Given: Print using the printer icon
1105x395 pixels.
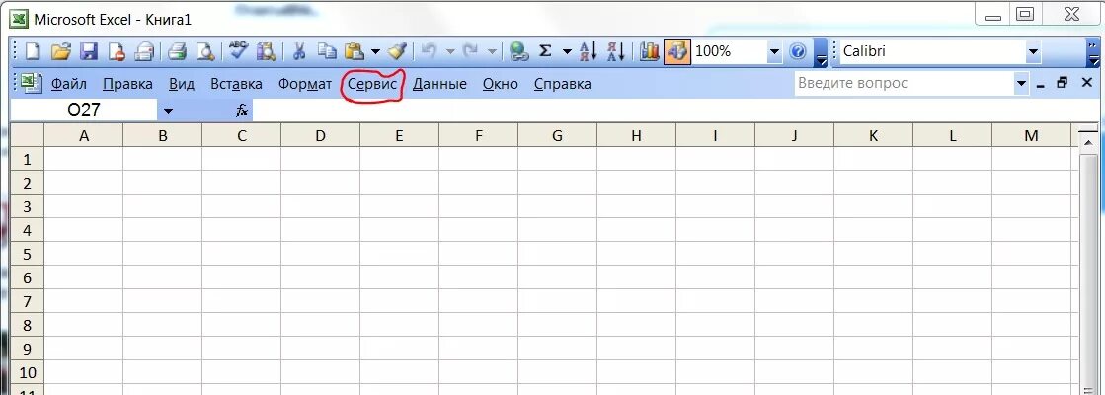Looking at the screenshot, I should click(176, 51).
